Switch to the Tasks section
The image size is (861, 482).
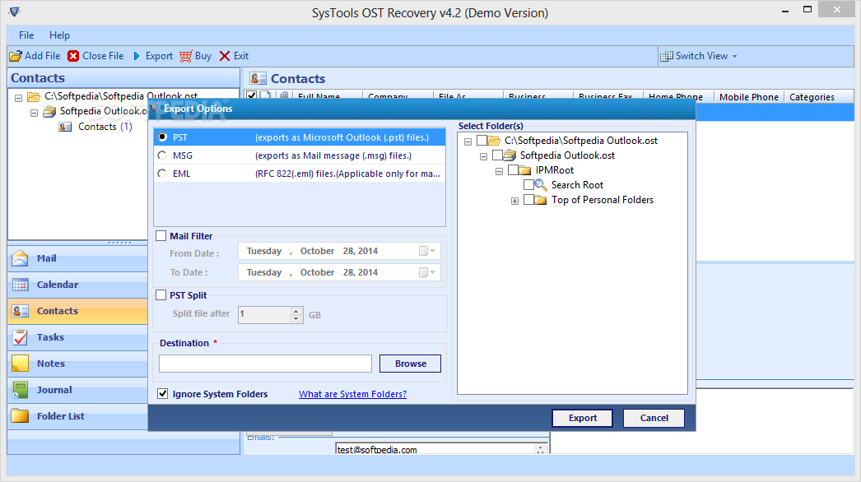pos(77,337)
